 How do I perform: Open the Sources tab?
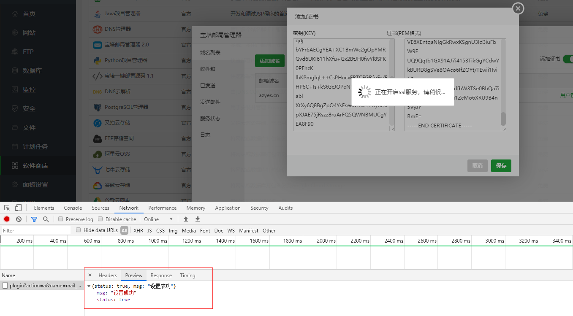pyautogui.click(x=100, y=208)
